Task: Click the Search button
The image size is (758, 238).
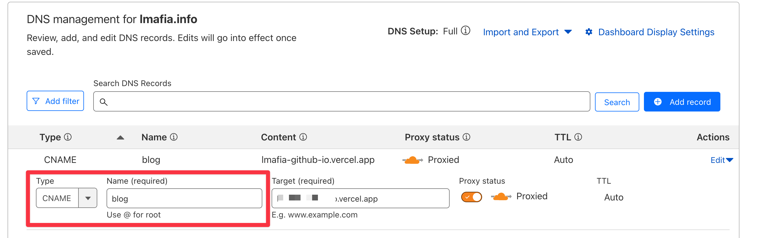Action: click(617, 102)
